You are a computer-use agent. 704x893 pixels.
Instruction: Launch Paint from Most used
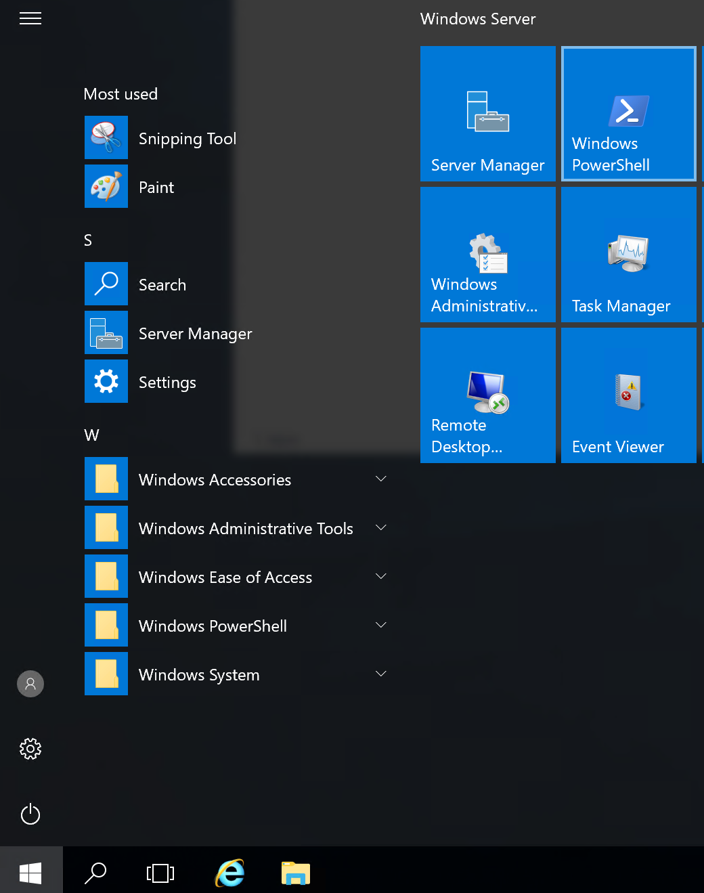coord(156,187)
